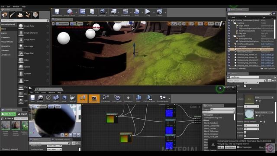This screenshot has height=156, width=277.
Task: Click Clean Up in material editor toolbar
Action: pyautogui.click(x=72, y=99)
